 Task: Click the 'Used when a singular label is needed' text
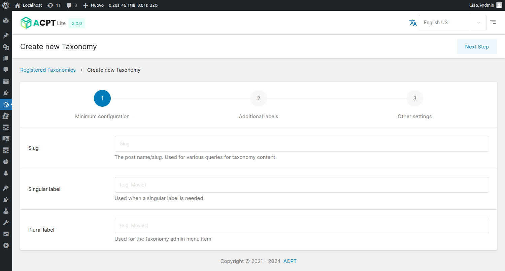point(159,198)
